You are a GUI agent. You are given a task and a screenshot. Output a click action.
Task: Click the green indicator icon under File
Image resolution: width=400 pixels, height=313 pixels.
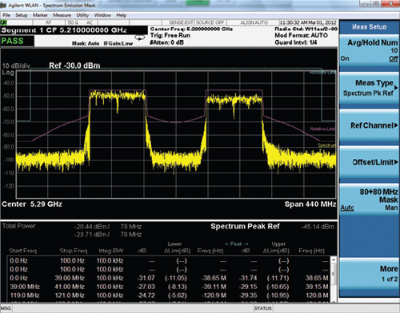pyautogui.click(x=3, y=22)
